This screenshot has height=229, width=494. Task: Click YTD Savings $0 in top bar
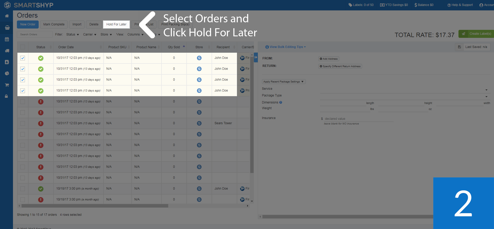[394, 5]
